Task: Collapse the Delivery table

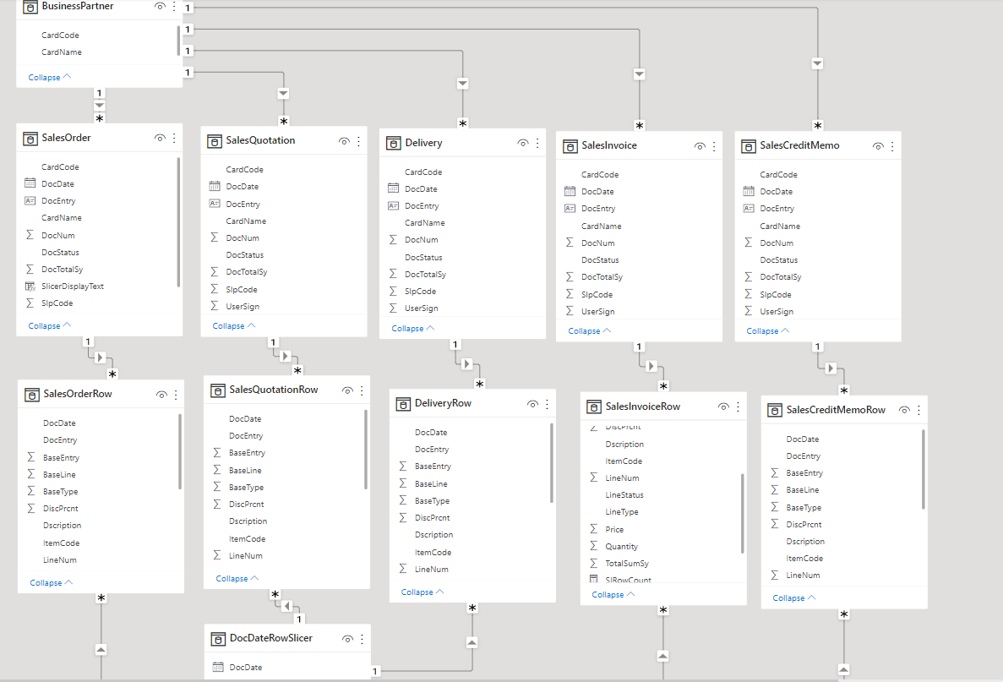Action: [412, 328]
